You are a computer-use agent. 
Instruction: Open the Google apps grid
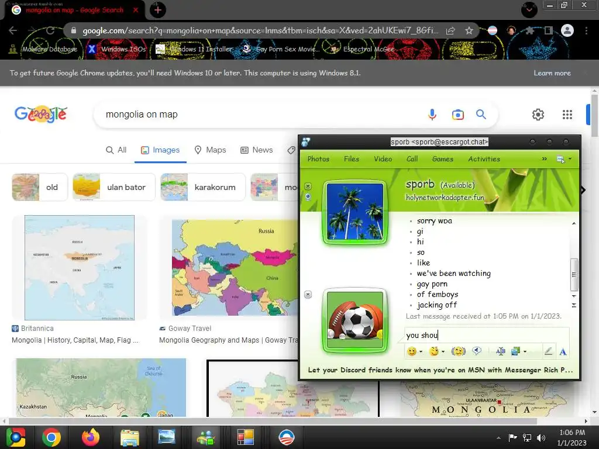pyautogui.click(x=567, y=114)
